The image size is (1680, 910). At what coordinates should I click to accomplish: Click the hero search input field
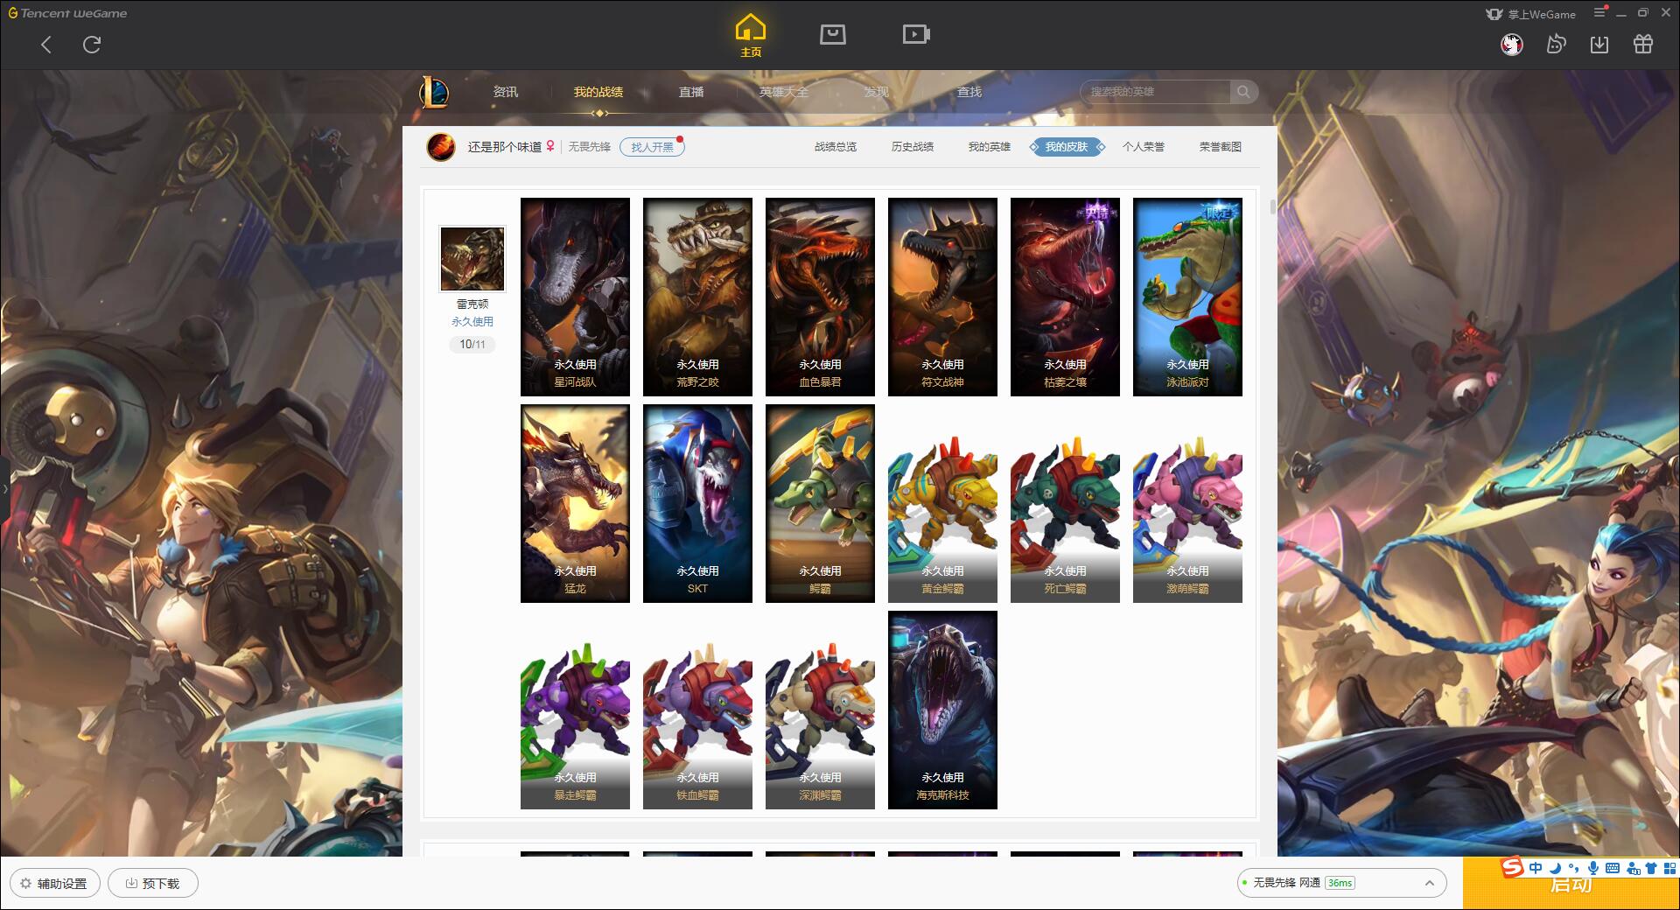(1157, 92)
